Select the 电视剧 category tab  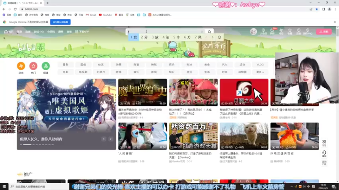pyautogui.click(x=83, y=72)
